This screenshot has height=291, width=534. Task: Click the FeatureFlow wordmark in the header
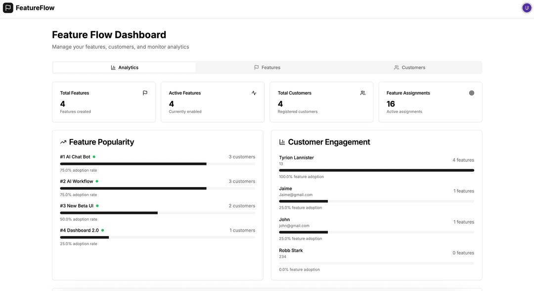coord(36,7)
